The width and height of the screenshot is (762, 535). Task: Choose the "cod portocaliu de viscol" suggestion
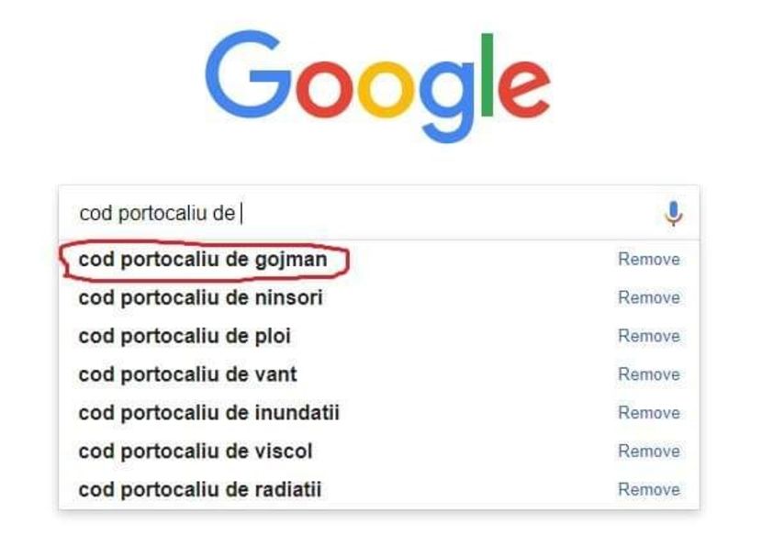click(x=195, y=451)
